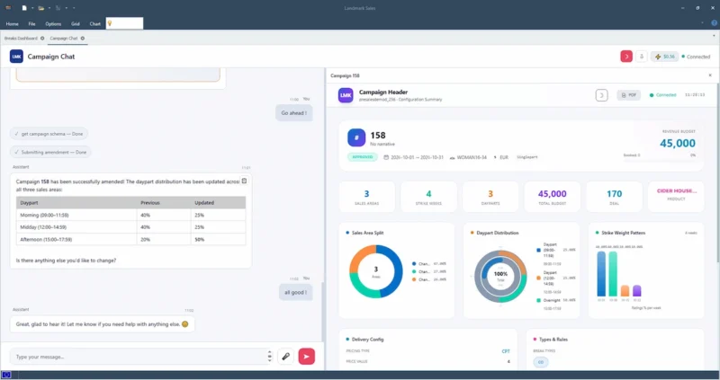Image resolution: width=720 pixels, height=380 pixels.
Task: Open the dropdown arrow next to new document icon
Action: coord(32,8)
